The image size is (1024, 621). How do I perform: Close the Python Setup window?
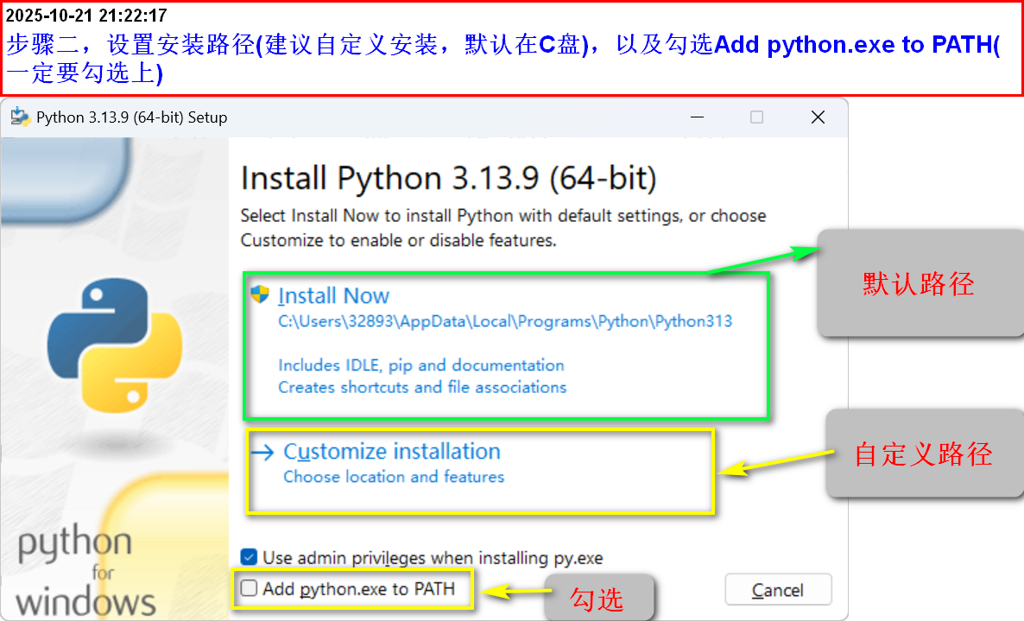pyautogui.click(x=818, y=117)
